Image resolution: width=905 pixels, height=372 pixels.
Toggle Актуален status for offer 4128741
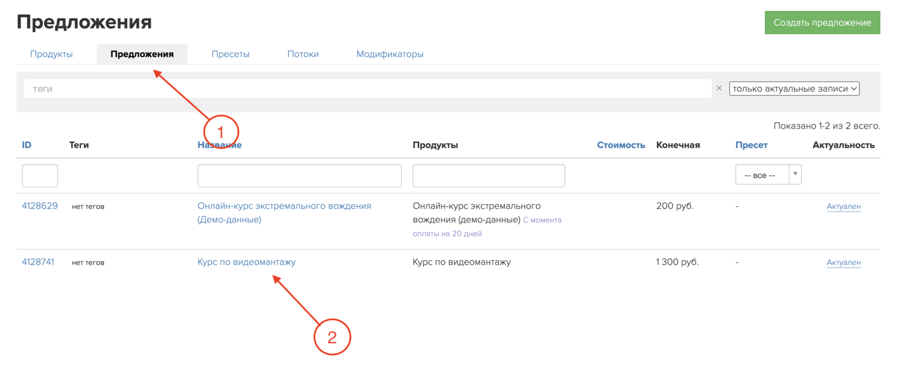[843, 263]
